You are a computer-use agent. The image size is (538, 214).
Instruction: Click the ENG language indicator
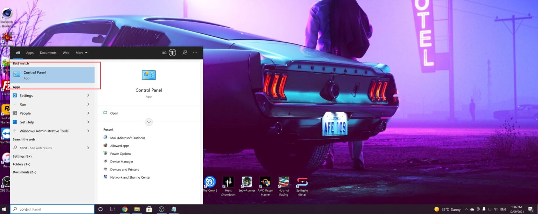(503, 209)
